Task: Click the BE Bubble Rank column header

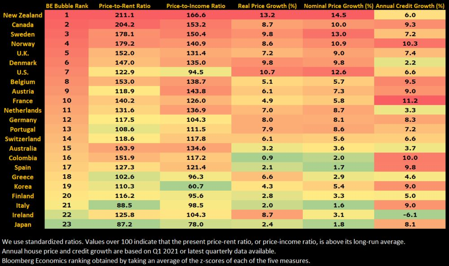Action: [x=66, y=6]
